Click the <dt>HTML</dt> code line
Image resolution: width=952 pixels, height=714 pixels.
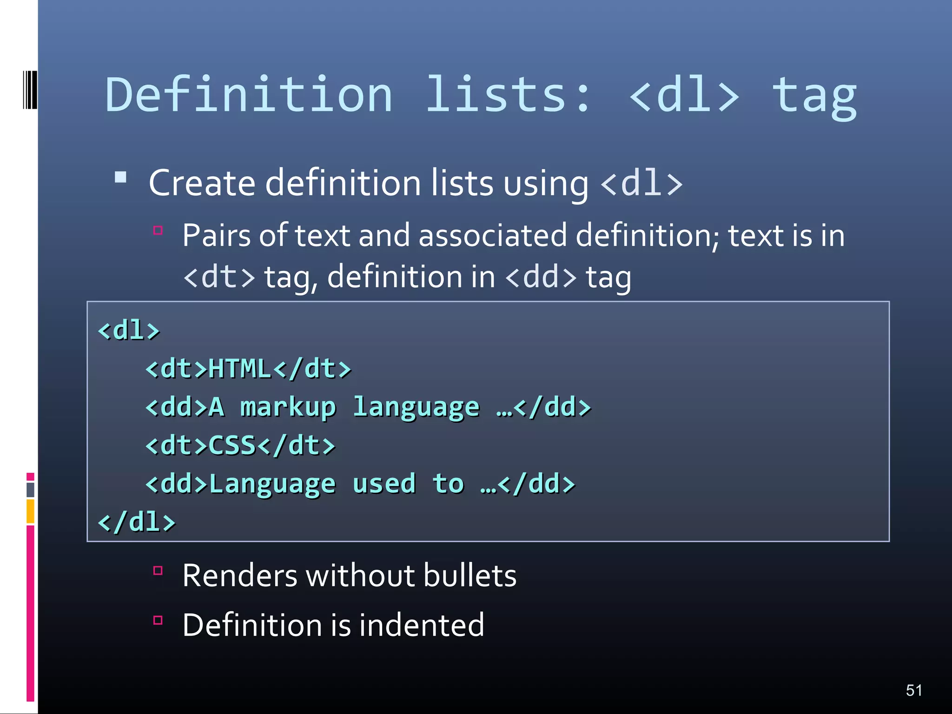click(248, 369)
